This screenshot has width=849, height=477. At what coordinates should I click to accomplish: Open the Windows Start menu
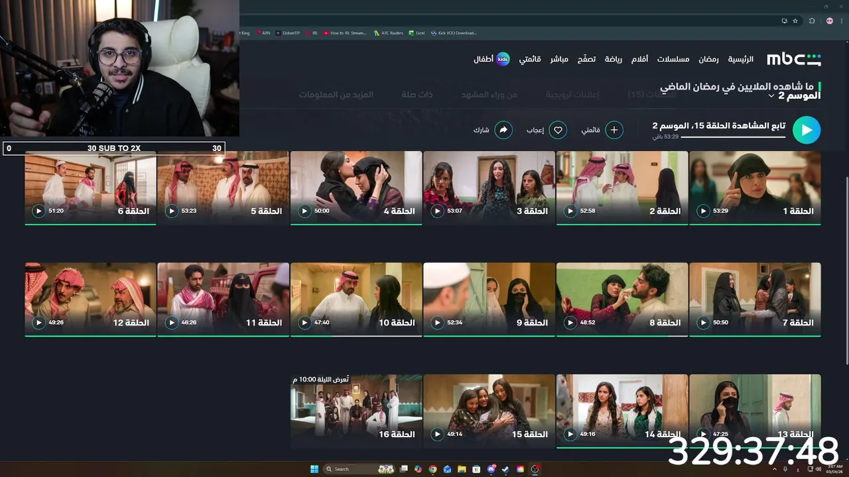pyautogui.click(x=314, y=469)
